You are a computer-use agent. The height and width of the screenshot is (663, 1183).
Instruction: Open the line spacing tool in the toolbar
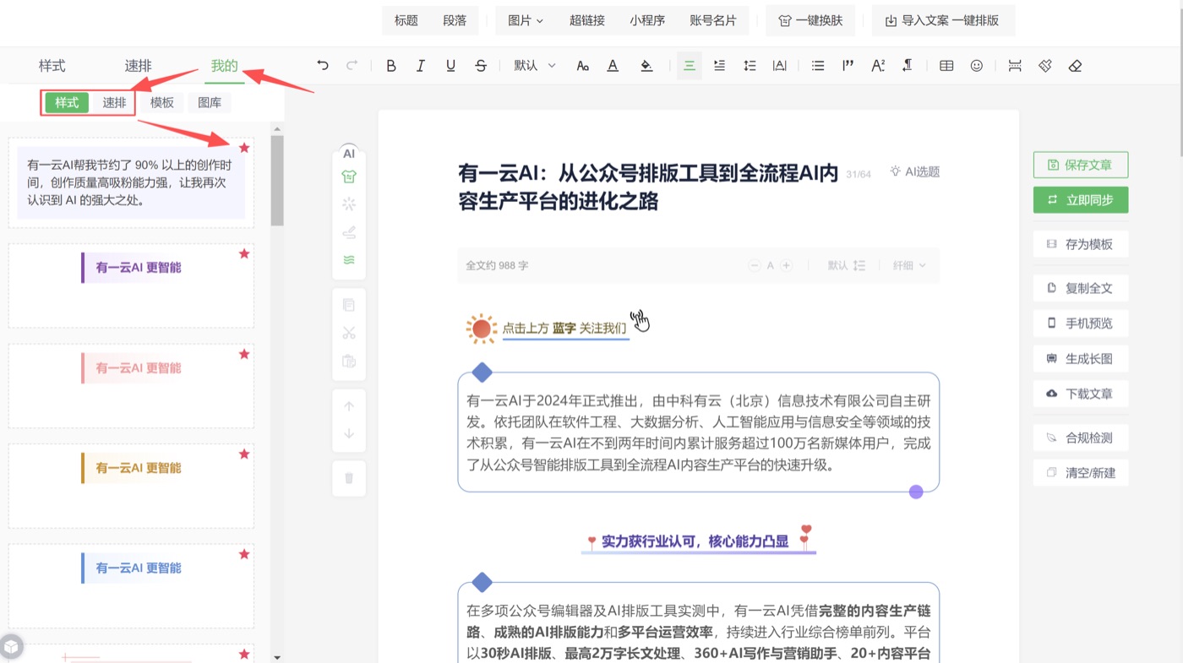(750, 66)
